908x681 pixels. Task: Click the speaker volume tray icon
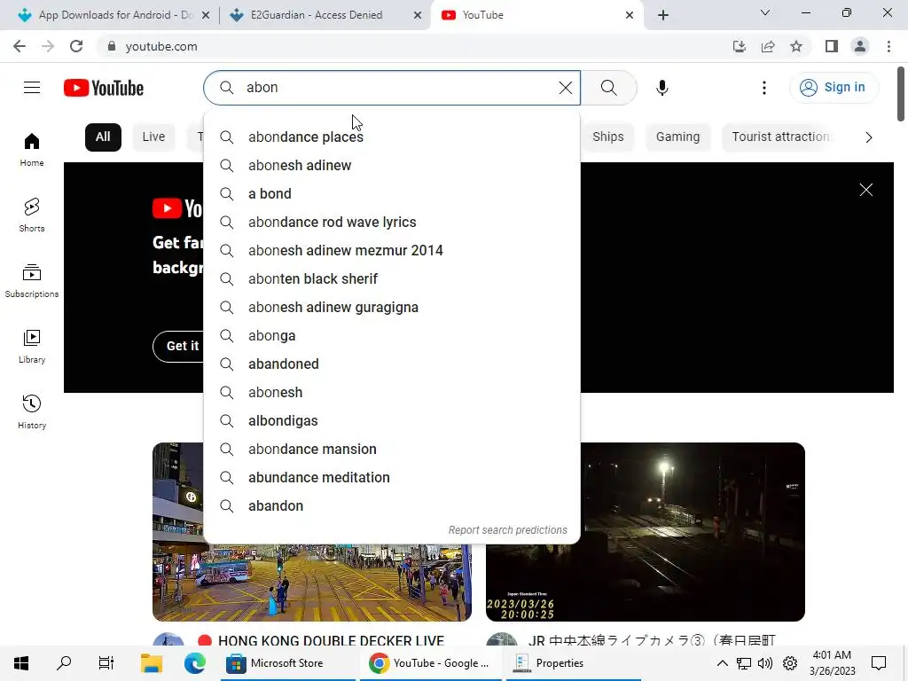coord(765,663)
